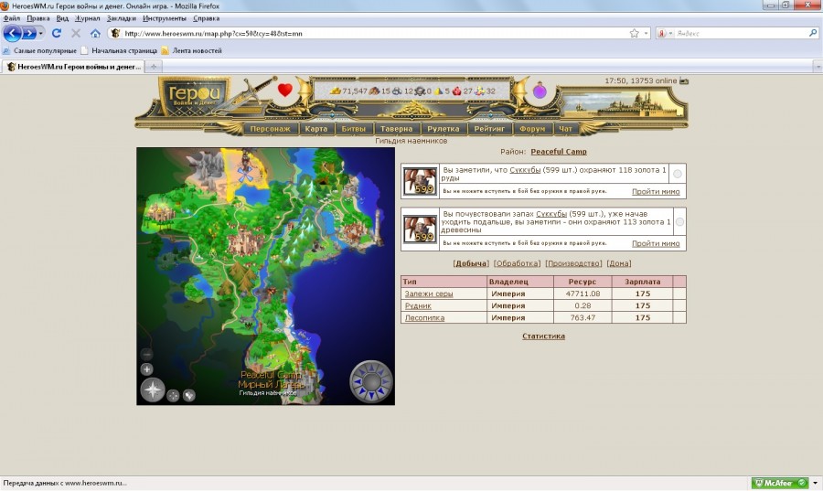
Task: Open the Карта game menu
Action: pyautogui.click(x=316, y=129)
